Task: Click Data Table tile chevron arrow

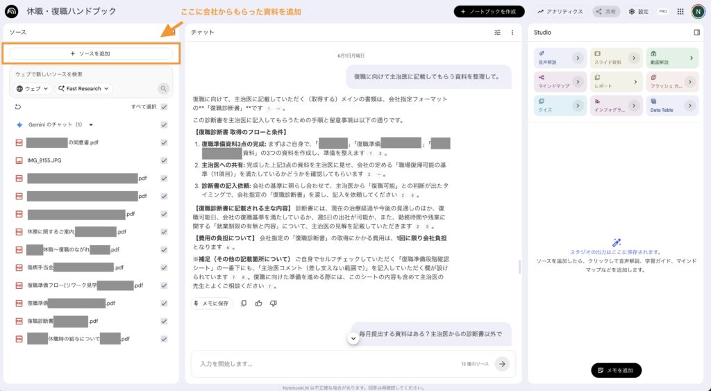Action: click(689, 106)
